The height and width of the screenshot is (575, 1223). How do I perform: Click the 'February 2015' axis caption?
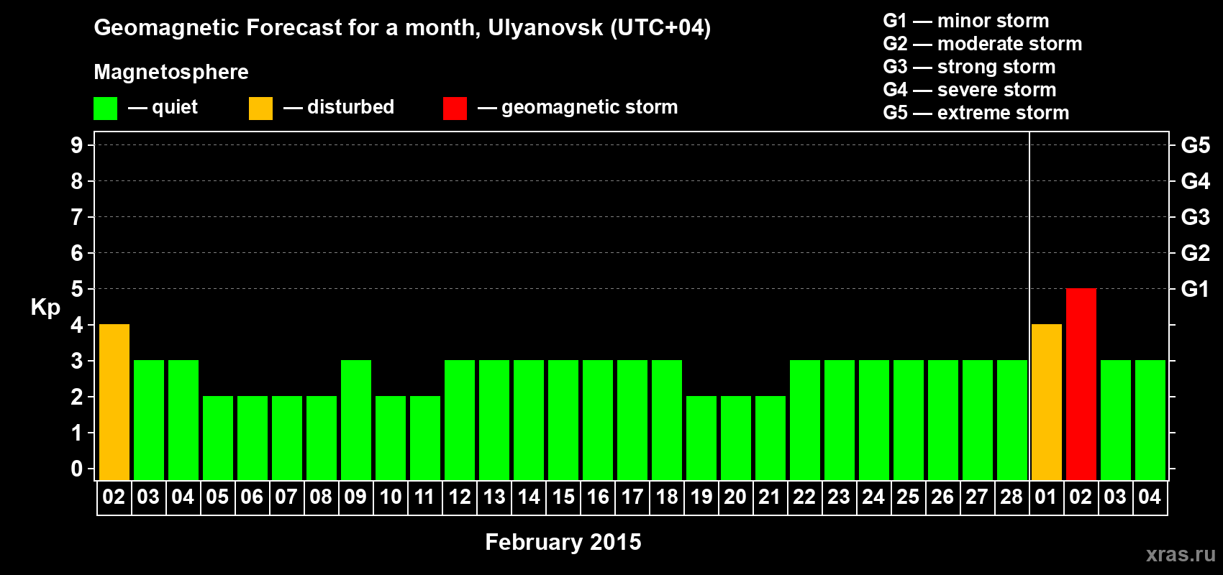(x=563, y=542)
